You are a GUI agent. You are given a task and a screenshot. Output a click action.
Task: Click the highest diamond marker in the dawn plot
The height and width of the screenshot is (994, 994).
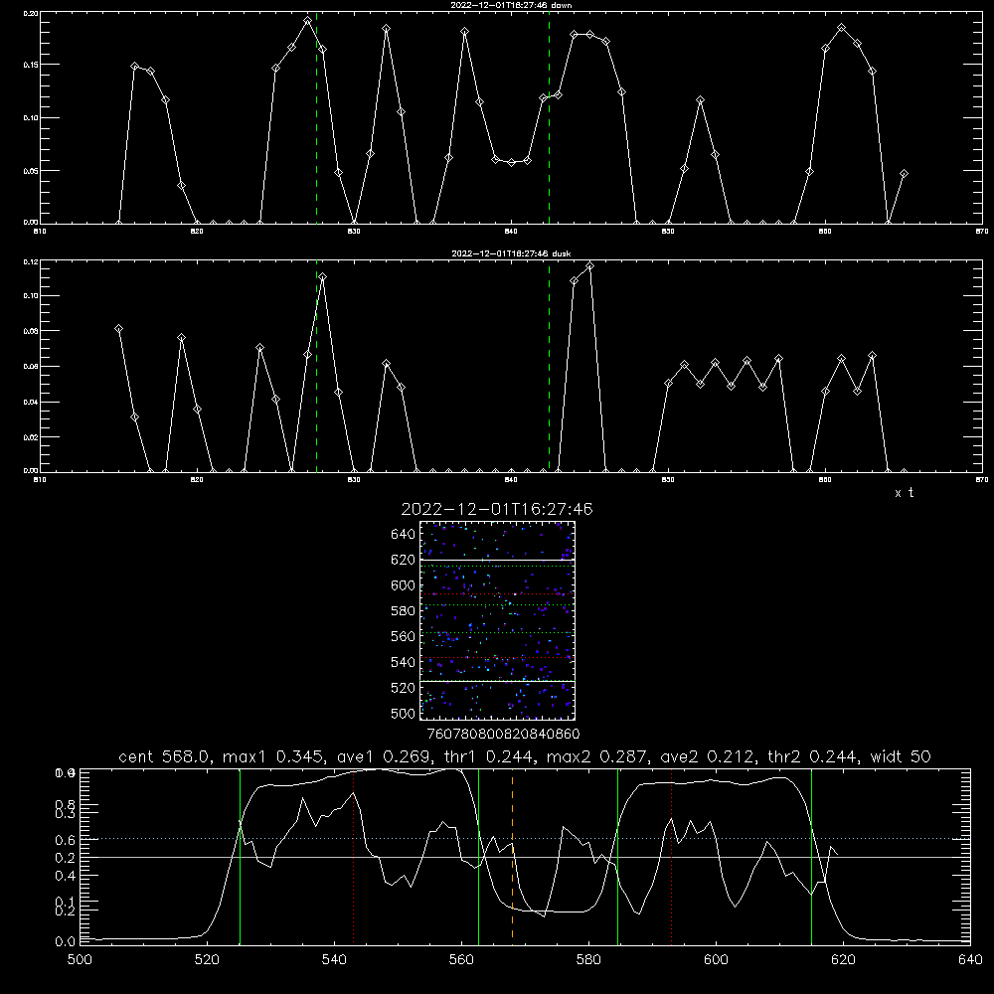(307, 21)
